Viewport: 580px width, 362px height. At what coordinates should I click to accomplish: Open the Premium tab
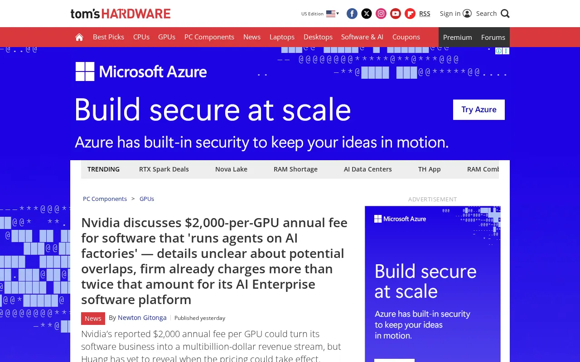pyautogui.click(x=458, y=37)
